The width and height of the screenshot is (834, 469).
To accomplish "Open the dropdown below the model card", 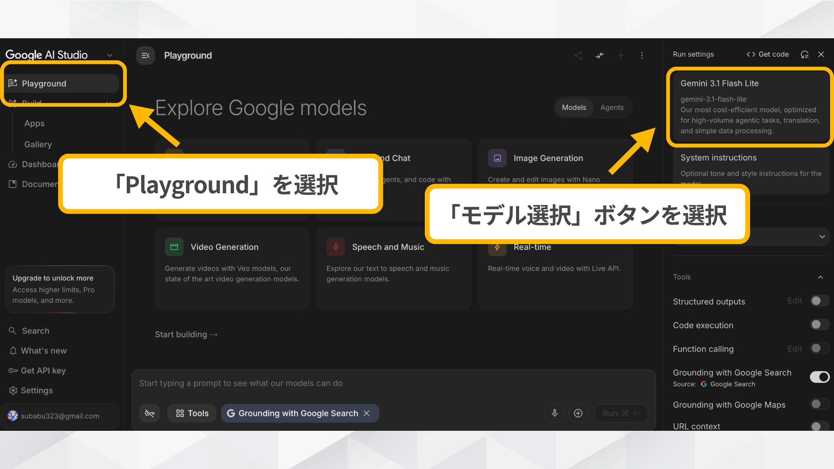I will point(791,237).
